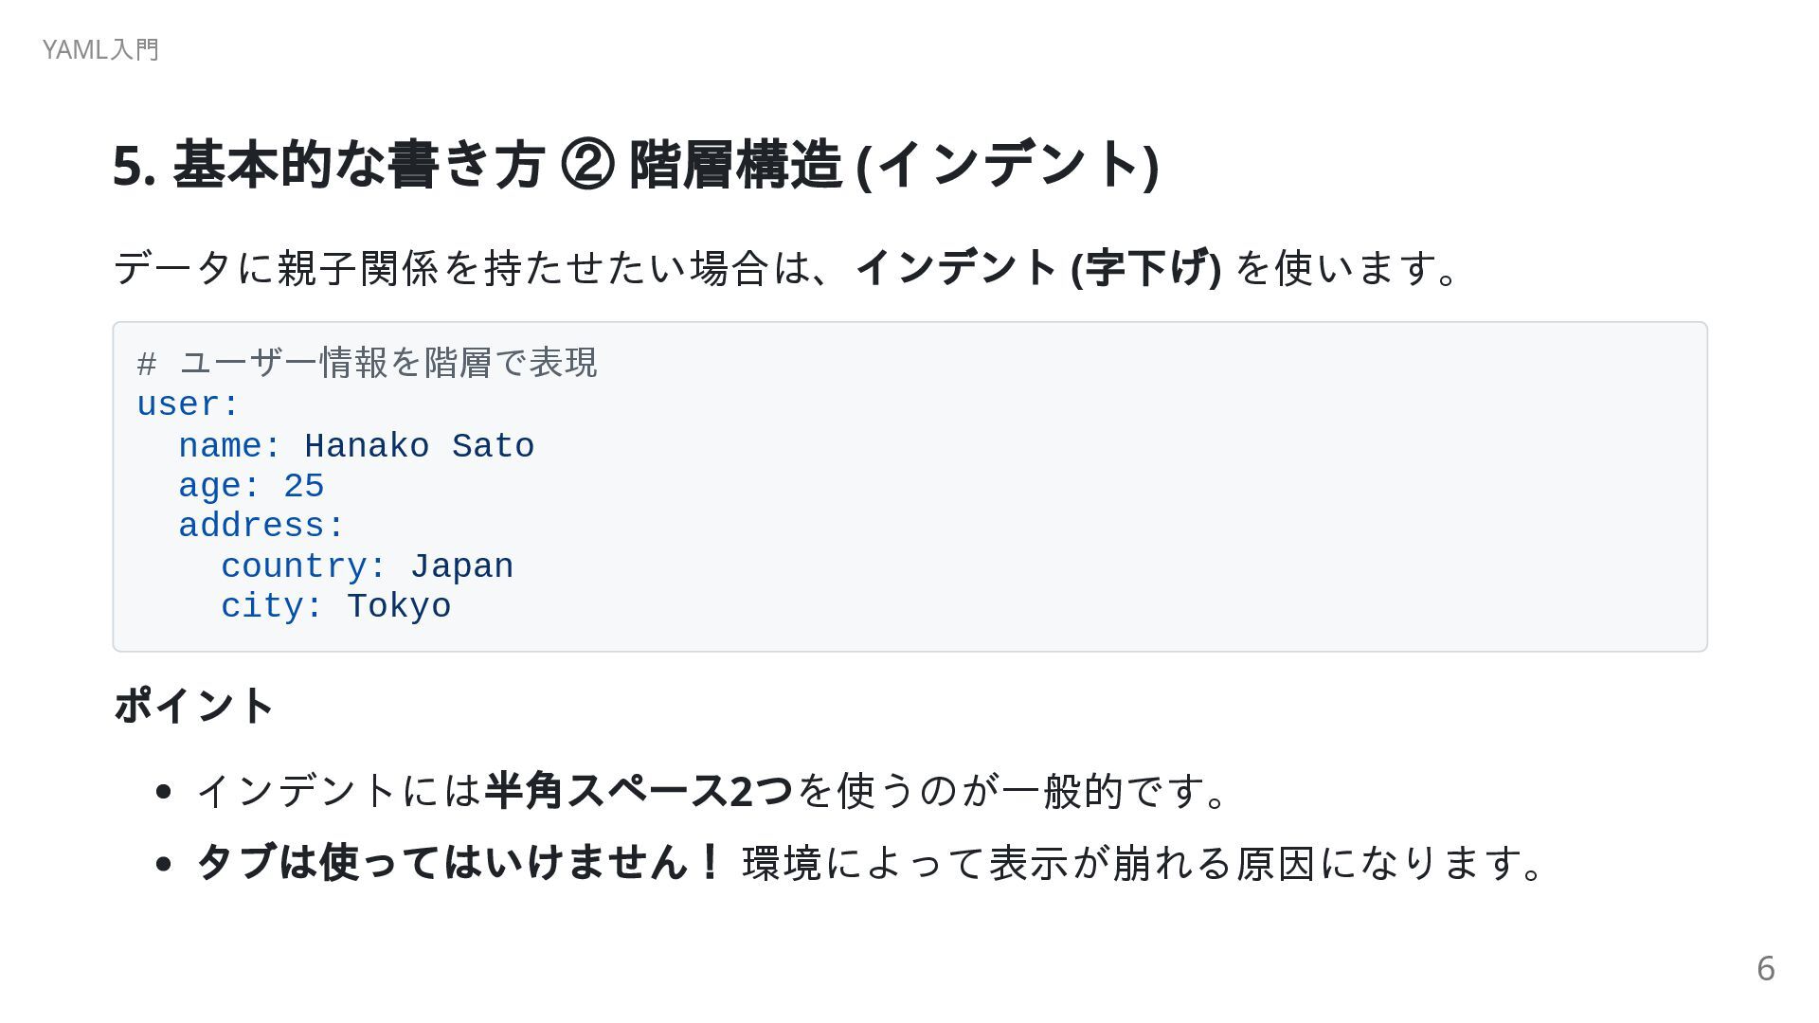Click the circled ② in the title
Viewport: 1819px width, 1023px height.
(x=587, y=165)
